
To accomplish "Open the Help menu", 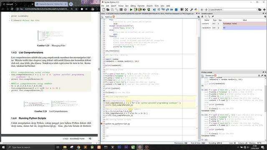I will pyautogui.click(x=168, y=6).
